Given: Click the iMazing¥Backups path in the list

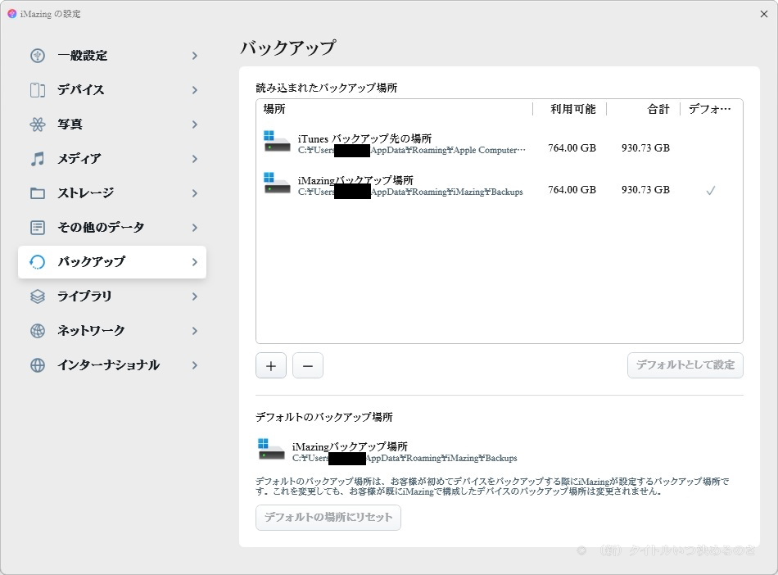Looking at the screenshot, I should tap(410, 192).
